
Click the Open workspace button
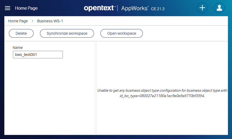coord(121,33)
